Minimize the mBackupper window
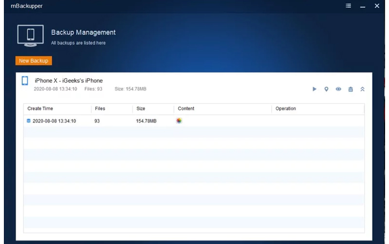 (x=363, y=7)
